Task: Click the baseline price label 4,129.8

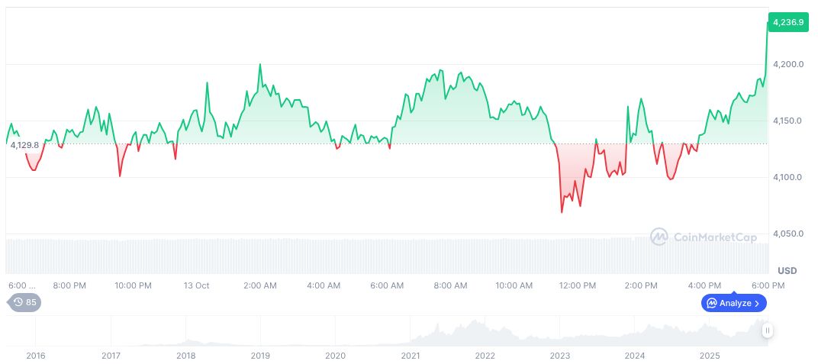Action: 24,145
